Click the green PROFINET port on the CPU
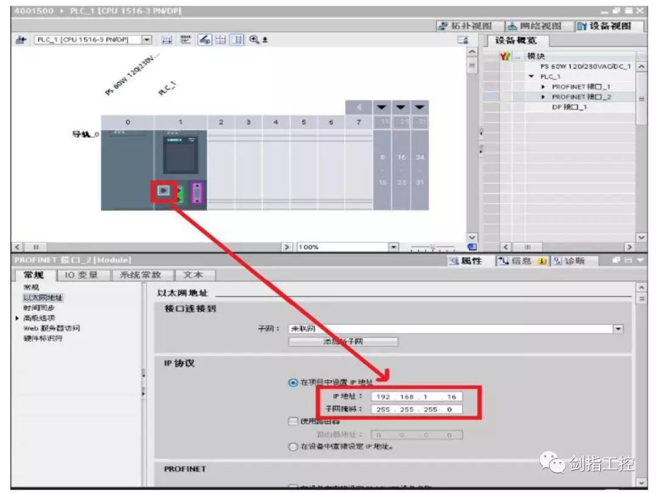Screen dimensions: 656x493 coord(180,194)
